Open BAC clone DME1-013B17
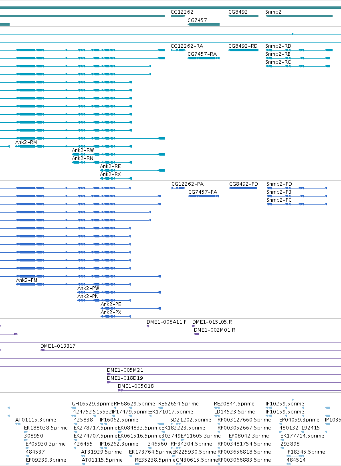Image resolution: width=341 pixels, height=466 pixels. pos(58,346)
